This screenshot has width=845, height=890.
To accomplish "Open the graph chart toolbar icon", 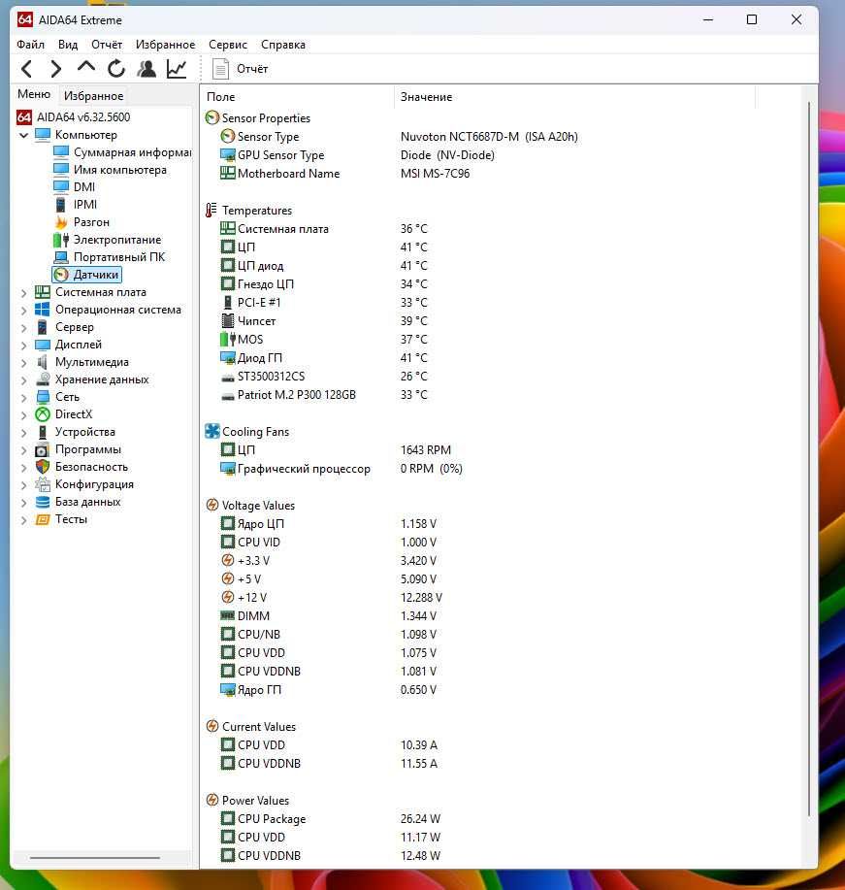I will pos(177,69).
